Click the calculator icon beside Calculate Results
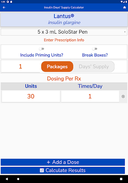 [x=42, y=170]
